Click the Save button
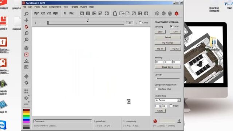The height and width of the screenshot is (131, 233). 175,32
